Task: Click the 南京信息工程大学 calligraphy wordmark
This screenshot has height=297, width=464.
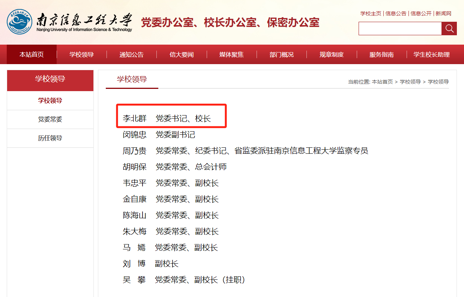Action: tap(84, 20)
